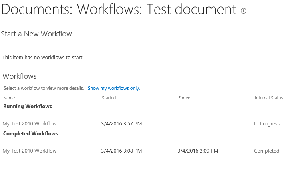Click the 3:08 PM started date
This screenshot has height=169, width=292.
(x=121, y=151)
